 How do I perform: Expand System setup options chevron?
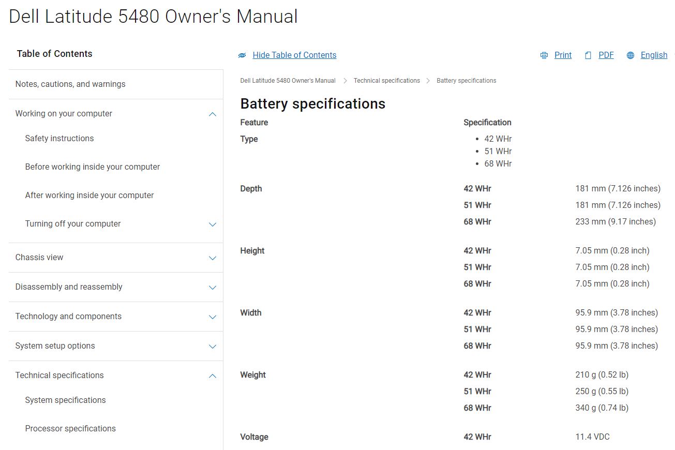pyautogui.click(x=213, y=347)
